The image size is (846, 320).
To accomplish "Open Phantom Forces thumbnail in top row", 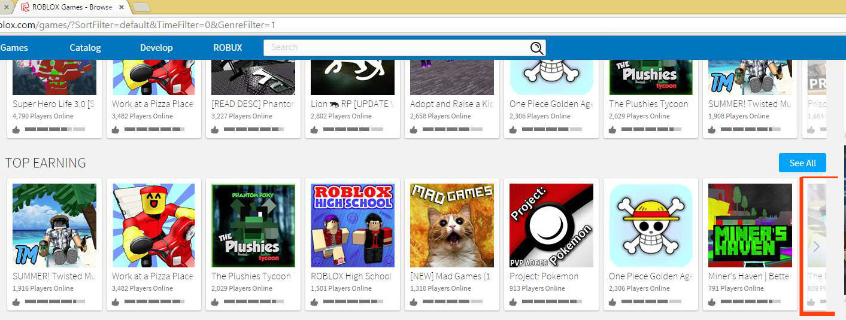I will point(253,77).
